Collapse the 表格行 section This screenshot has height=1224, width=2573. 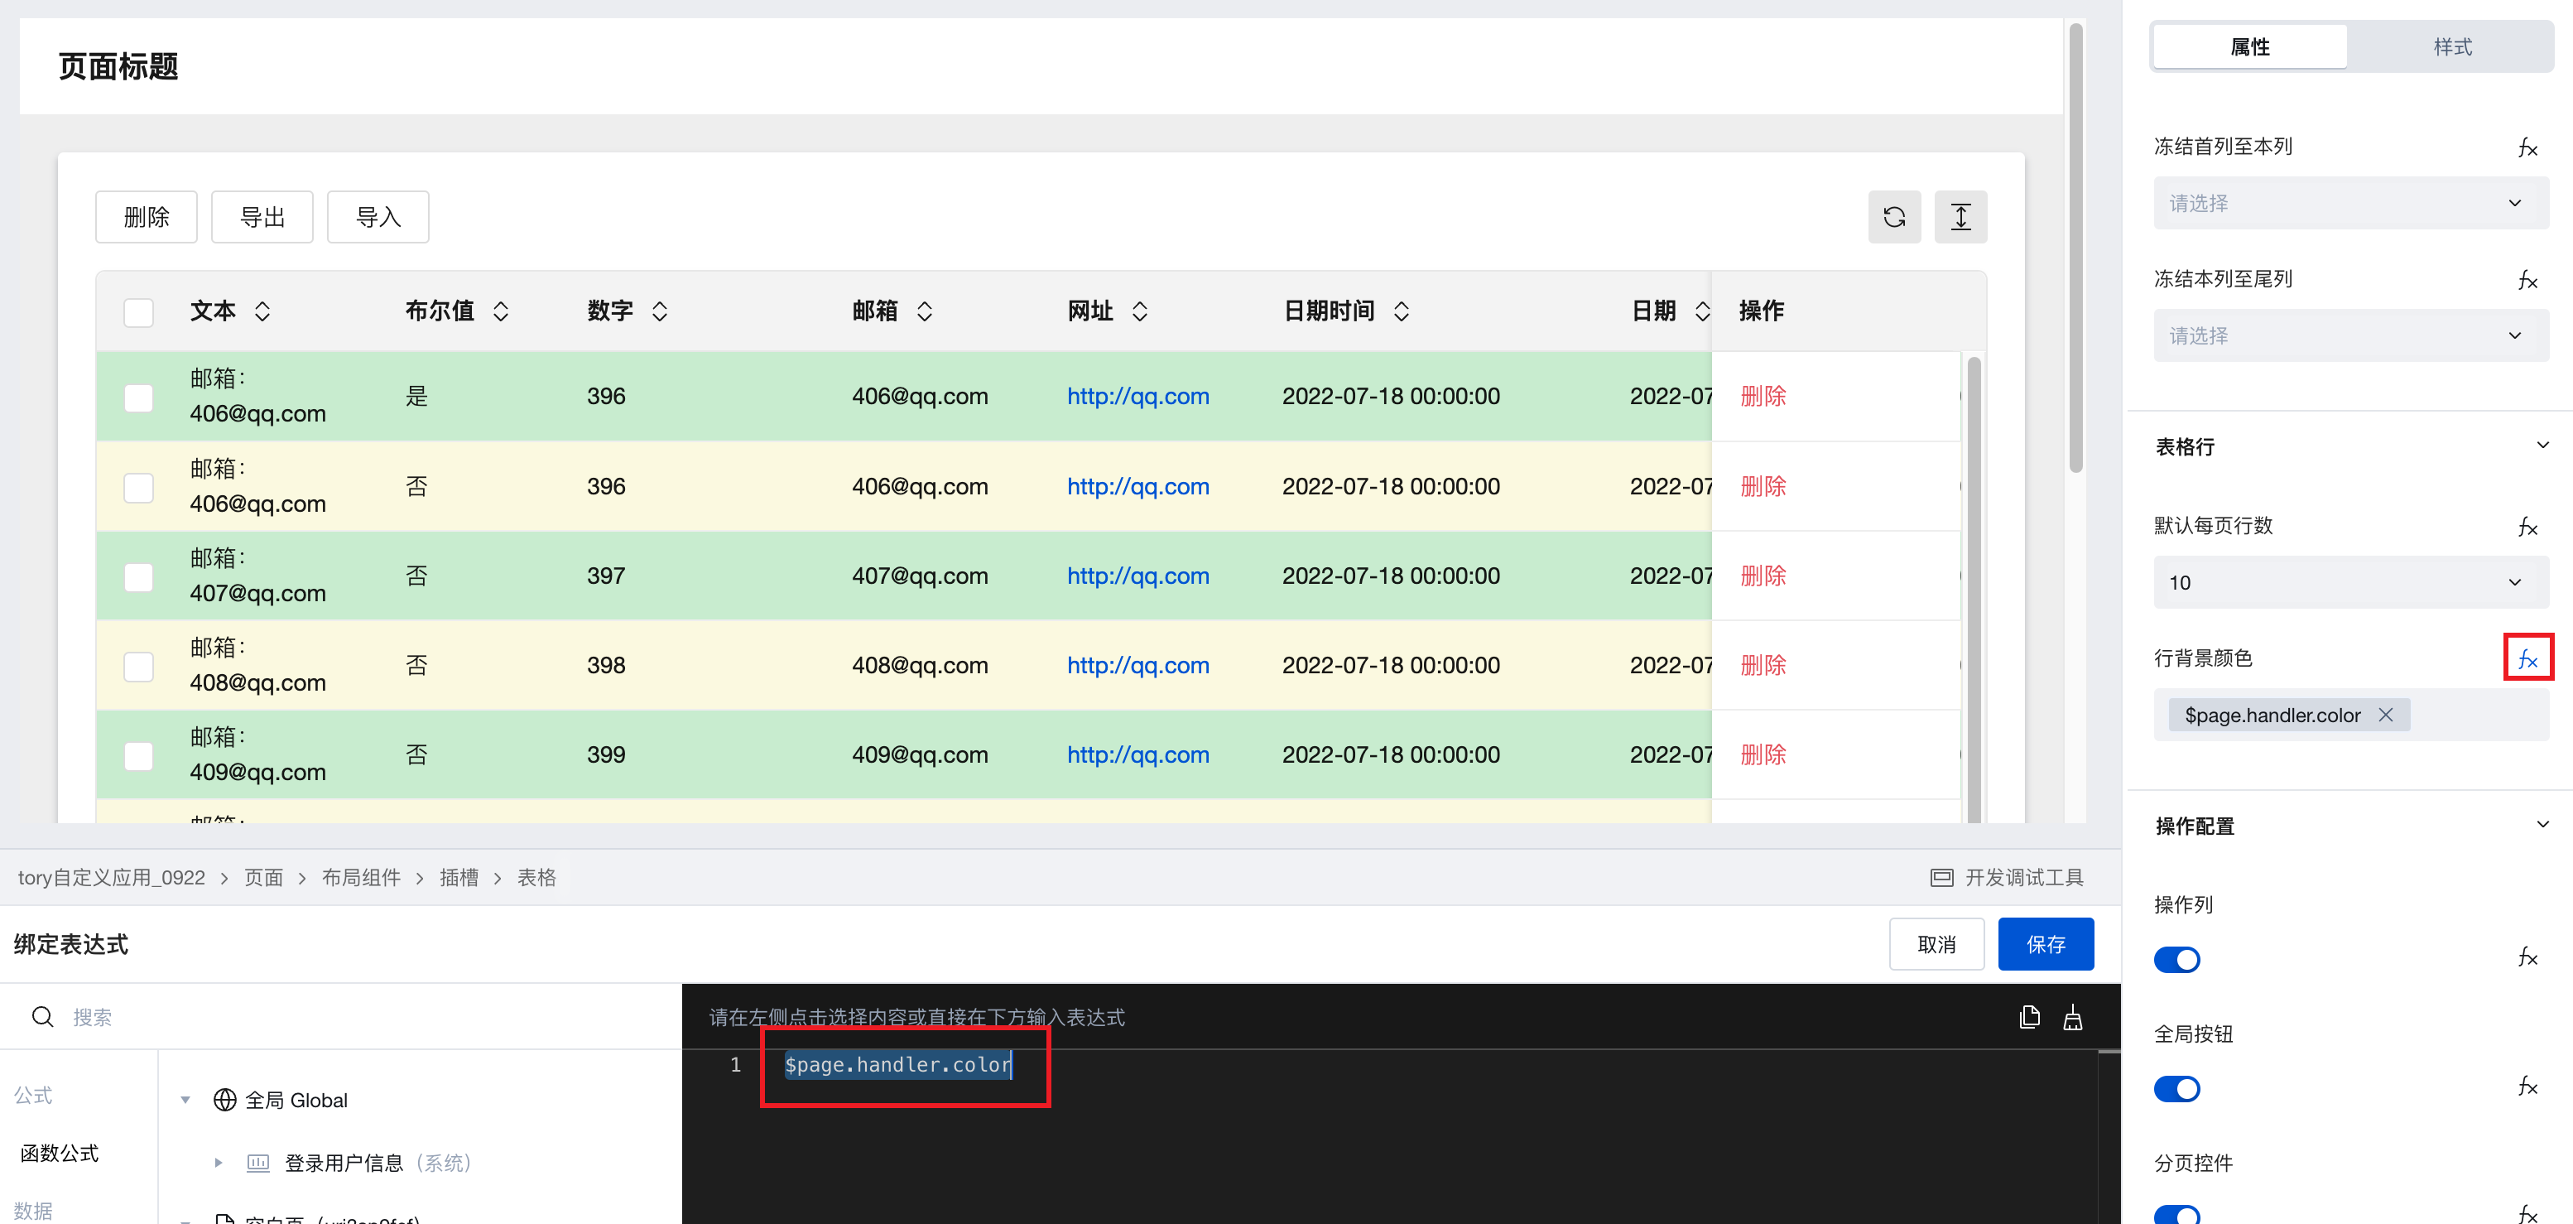2542,446
